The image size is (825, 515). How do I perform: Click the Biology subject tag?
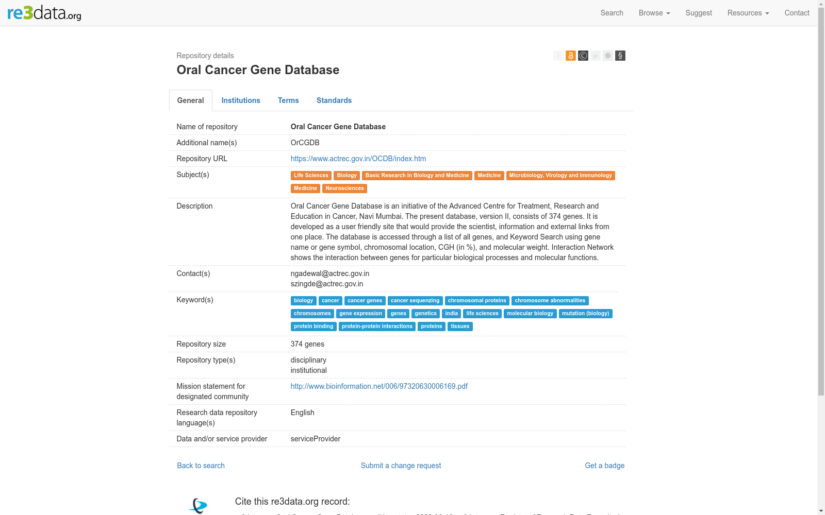[347, 176]
